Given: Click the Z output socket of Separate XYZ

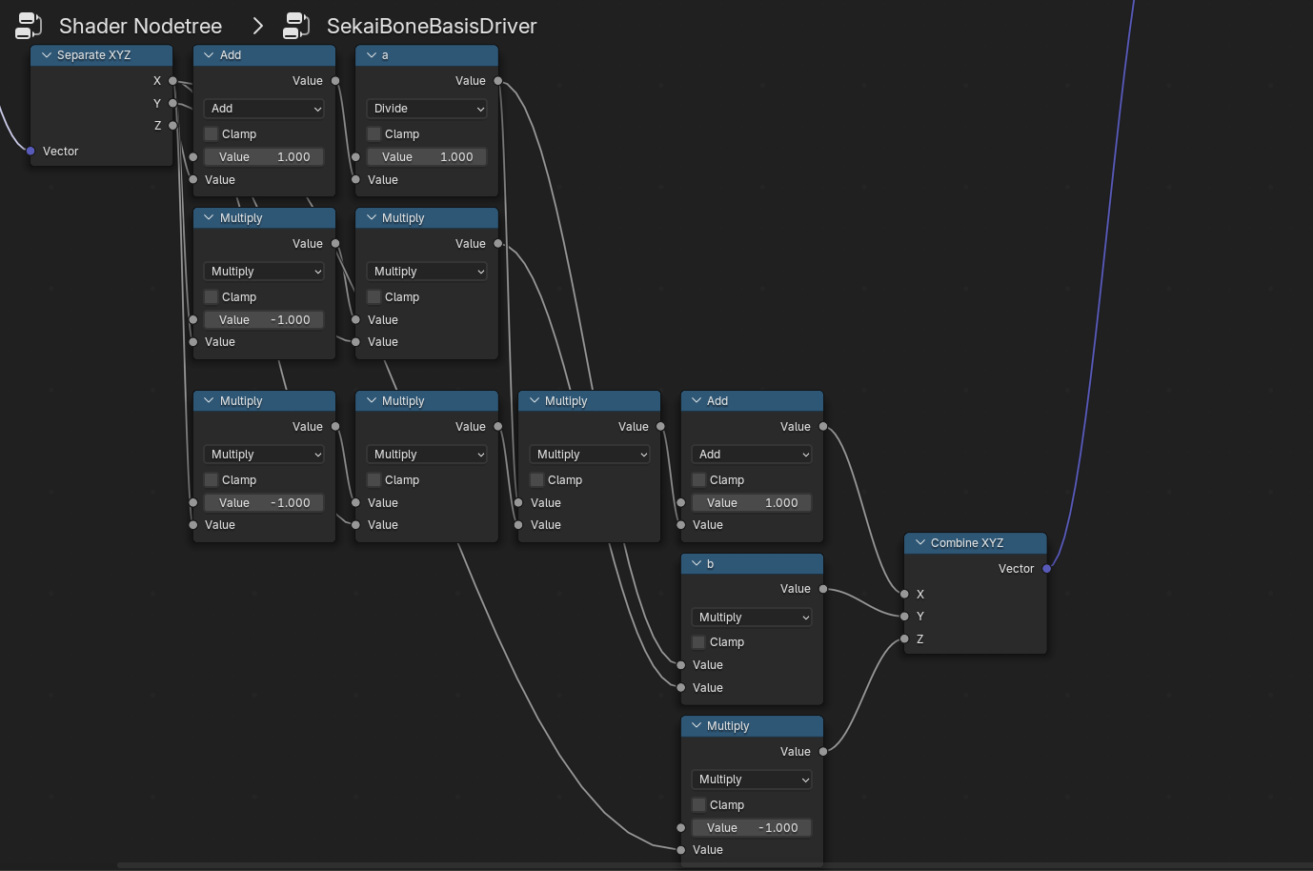Looking at the screenshot, I should [x=172, y=126].
